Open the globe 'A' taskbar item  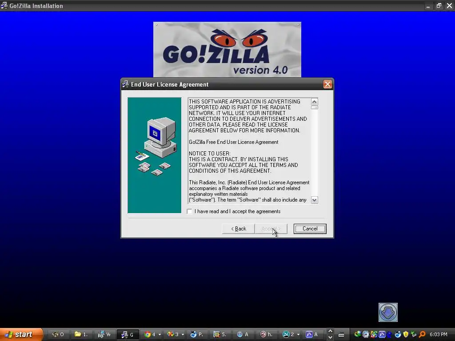(243, 334)
